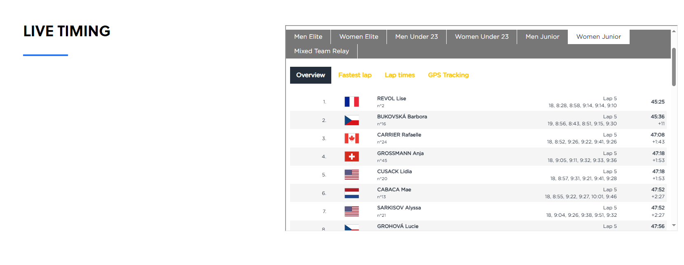Show Women Under 23 results
Screen dimensions: 684x265
(481, 37)
